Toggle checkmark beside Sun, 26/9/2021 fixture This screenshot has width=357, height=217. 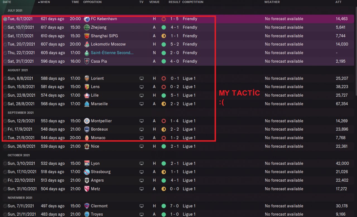[5, 147]
